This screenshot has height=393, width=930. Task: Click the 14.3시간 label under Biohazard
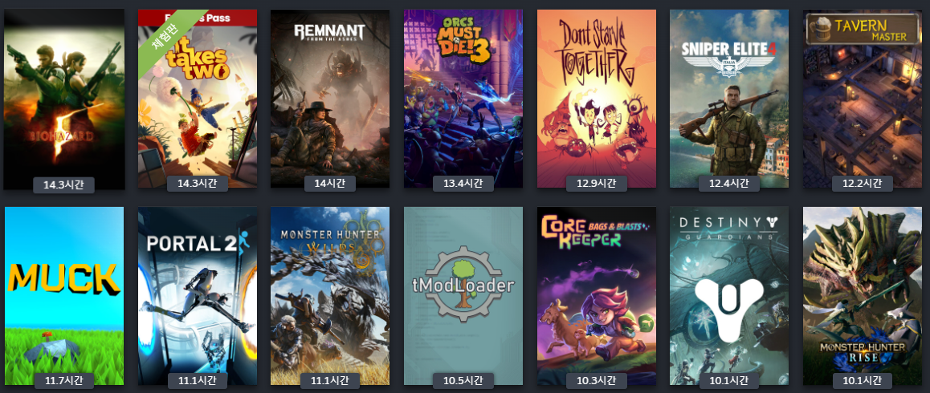pyautogui.click(x=63, y=184)
